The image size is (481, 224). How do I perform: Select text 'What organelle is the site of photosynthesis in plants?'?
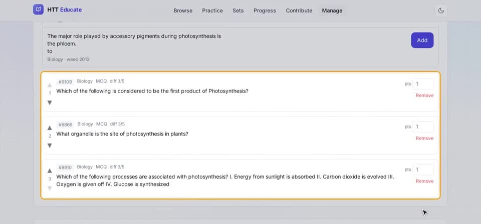[122, 134]
